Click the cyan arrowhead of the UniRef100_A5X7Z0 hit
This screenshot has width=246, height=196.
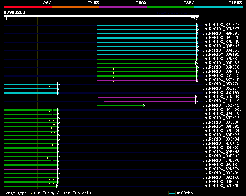tap(58, 84)
